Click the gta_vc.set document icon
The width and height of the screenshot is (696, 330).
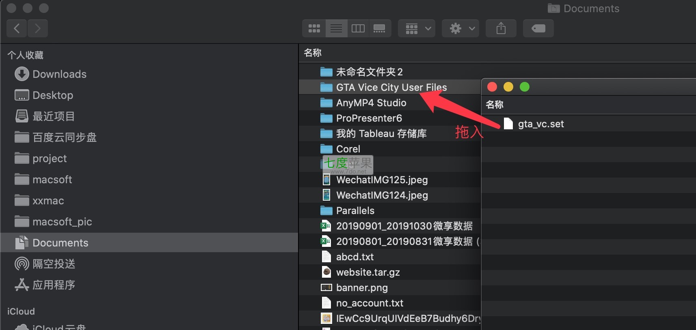click(x=508, y=124)
